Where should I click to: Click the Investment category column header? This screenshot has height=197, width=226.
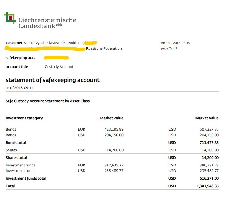point(24,118)
